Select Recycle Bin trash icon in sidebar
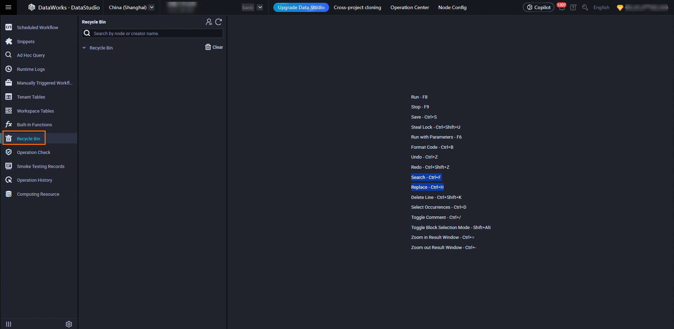 pyautogui.click(x=9, y=139)
